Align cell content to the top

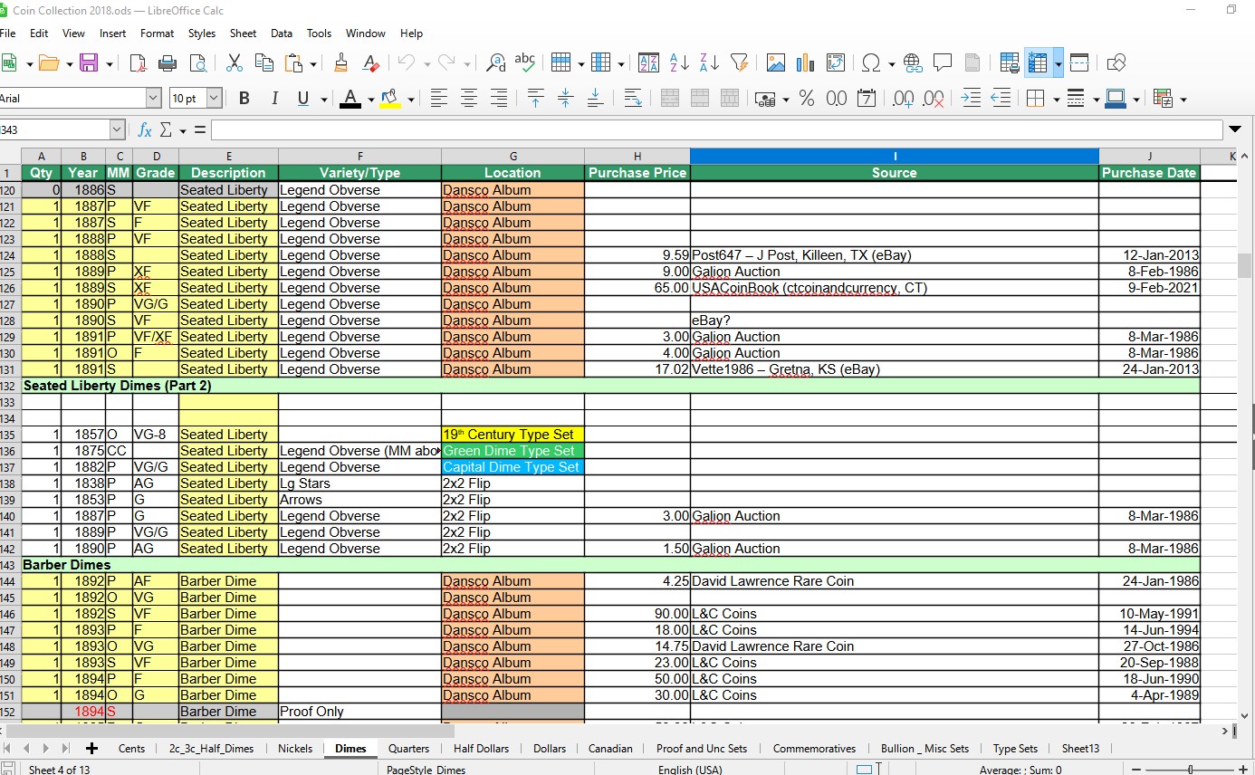click(535, 98)
